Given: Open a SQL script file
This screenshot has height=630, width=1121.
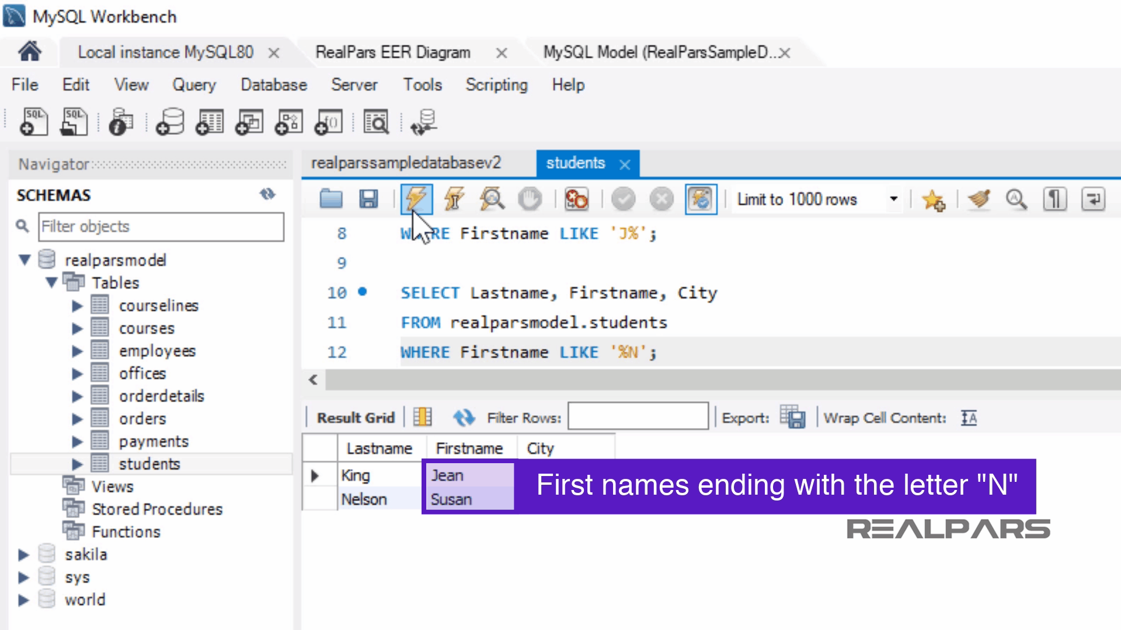Looking at the screenshot, I should click(331, 199).
